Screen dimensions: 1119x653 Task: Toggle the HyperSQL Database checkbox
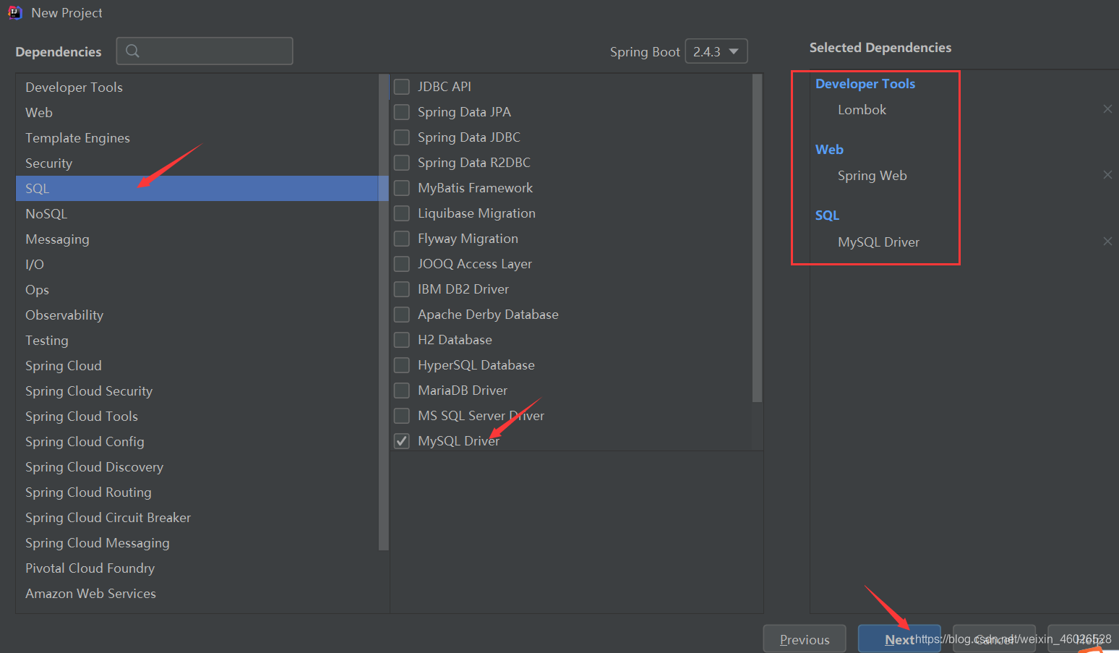click(402, 365)
